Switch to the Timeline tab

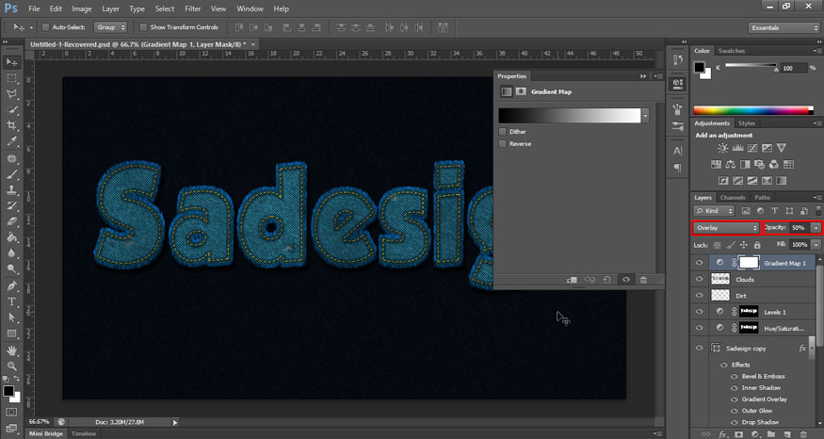[84, 433]
